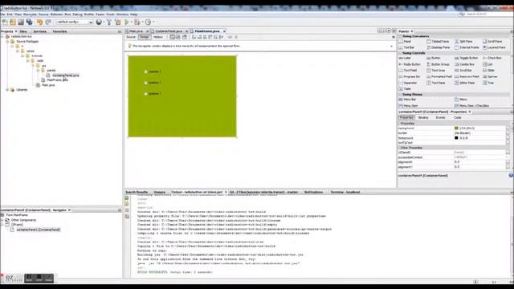
Task: Click the background color swatch in Properties
Action: pos(456,128)
